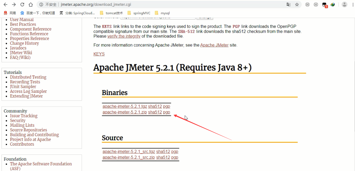This screenshot has height=171, width=355.
Task: Click the Apache JMeter 5.2.1 heading
Action: (x=172, y=67)
